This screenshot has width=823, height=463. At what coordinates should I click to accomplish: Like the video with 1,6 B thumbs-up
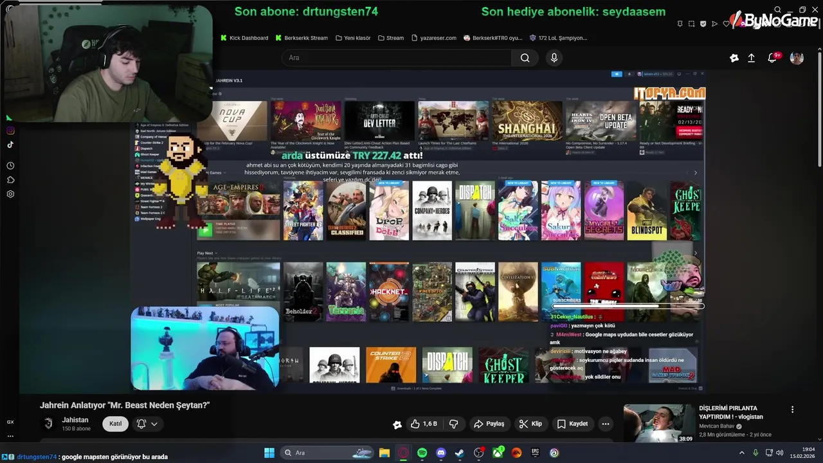tap(424, 424)
